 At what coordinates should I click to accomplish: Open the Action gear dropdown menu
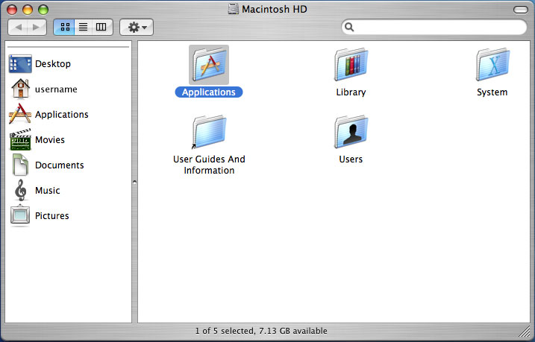coord(137,27)
